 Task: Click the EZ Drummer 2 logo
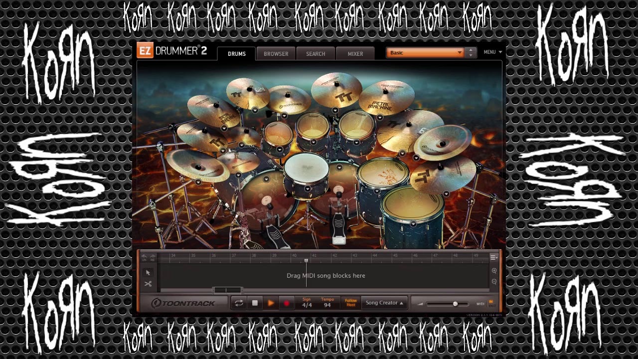172,51
